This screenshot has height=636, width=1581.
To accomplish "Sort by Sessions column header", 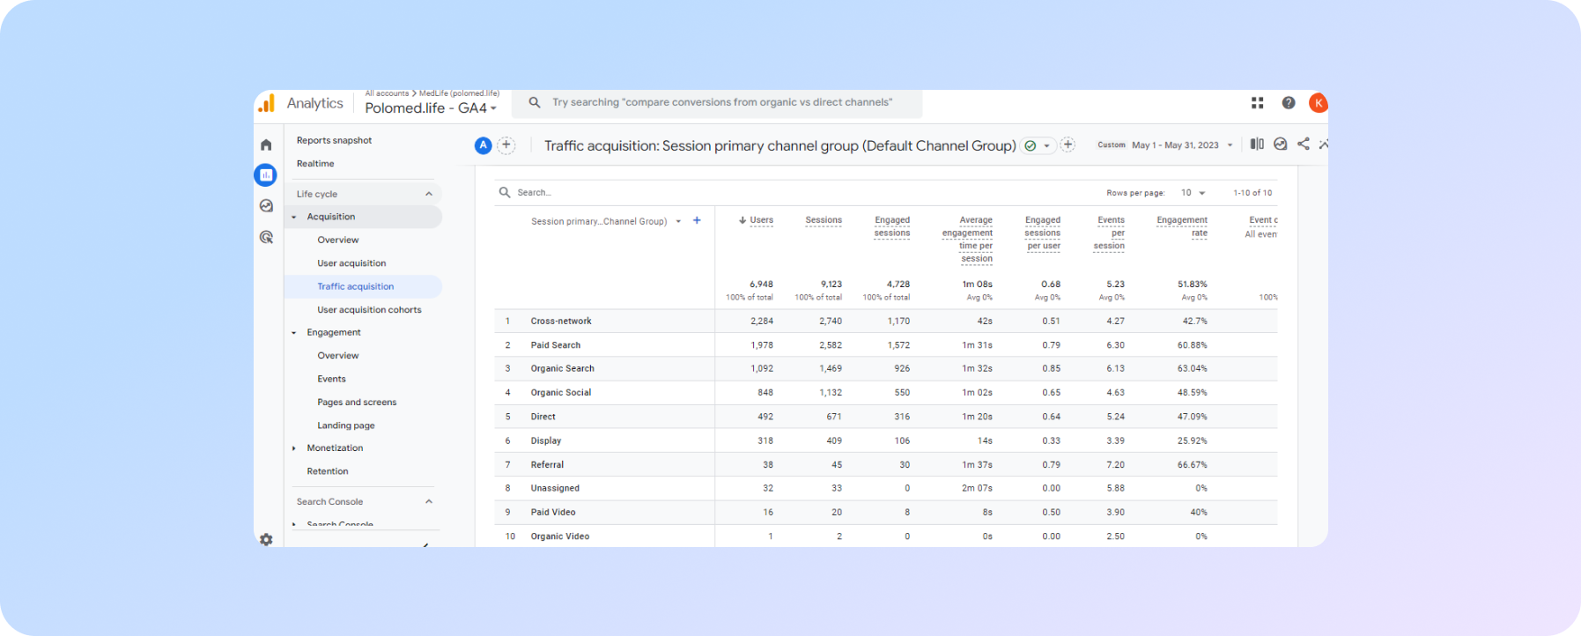I will (824, 220).
